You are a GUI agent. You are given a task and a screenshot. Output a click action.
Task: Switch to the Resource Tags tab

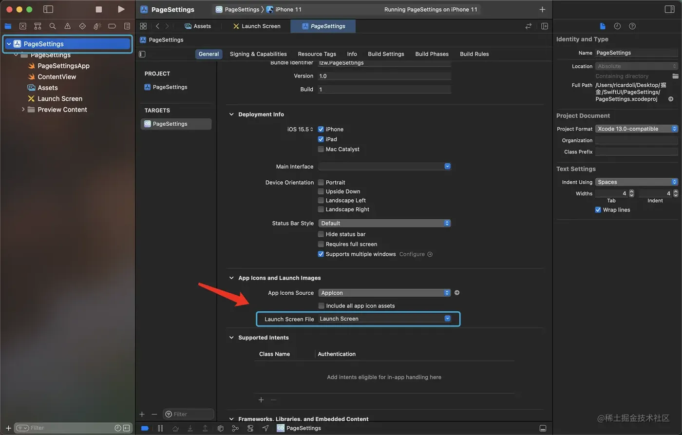pos(317,54)
